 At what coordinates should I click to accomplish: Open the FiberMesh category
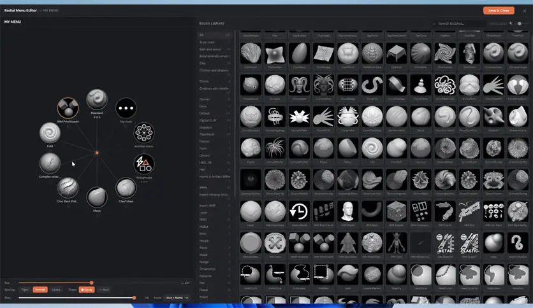[x=215, y=134]
